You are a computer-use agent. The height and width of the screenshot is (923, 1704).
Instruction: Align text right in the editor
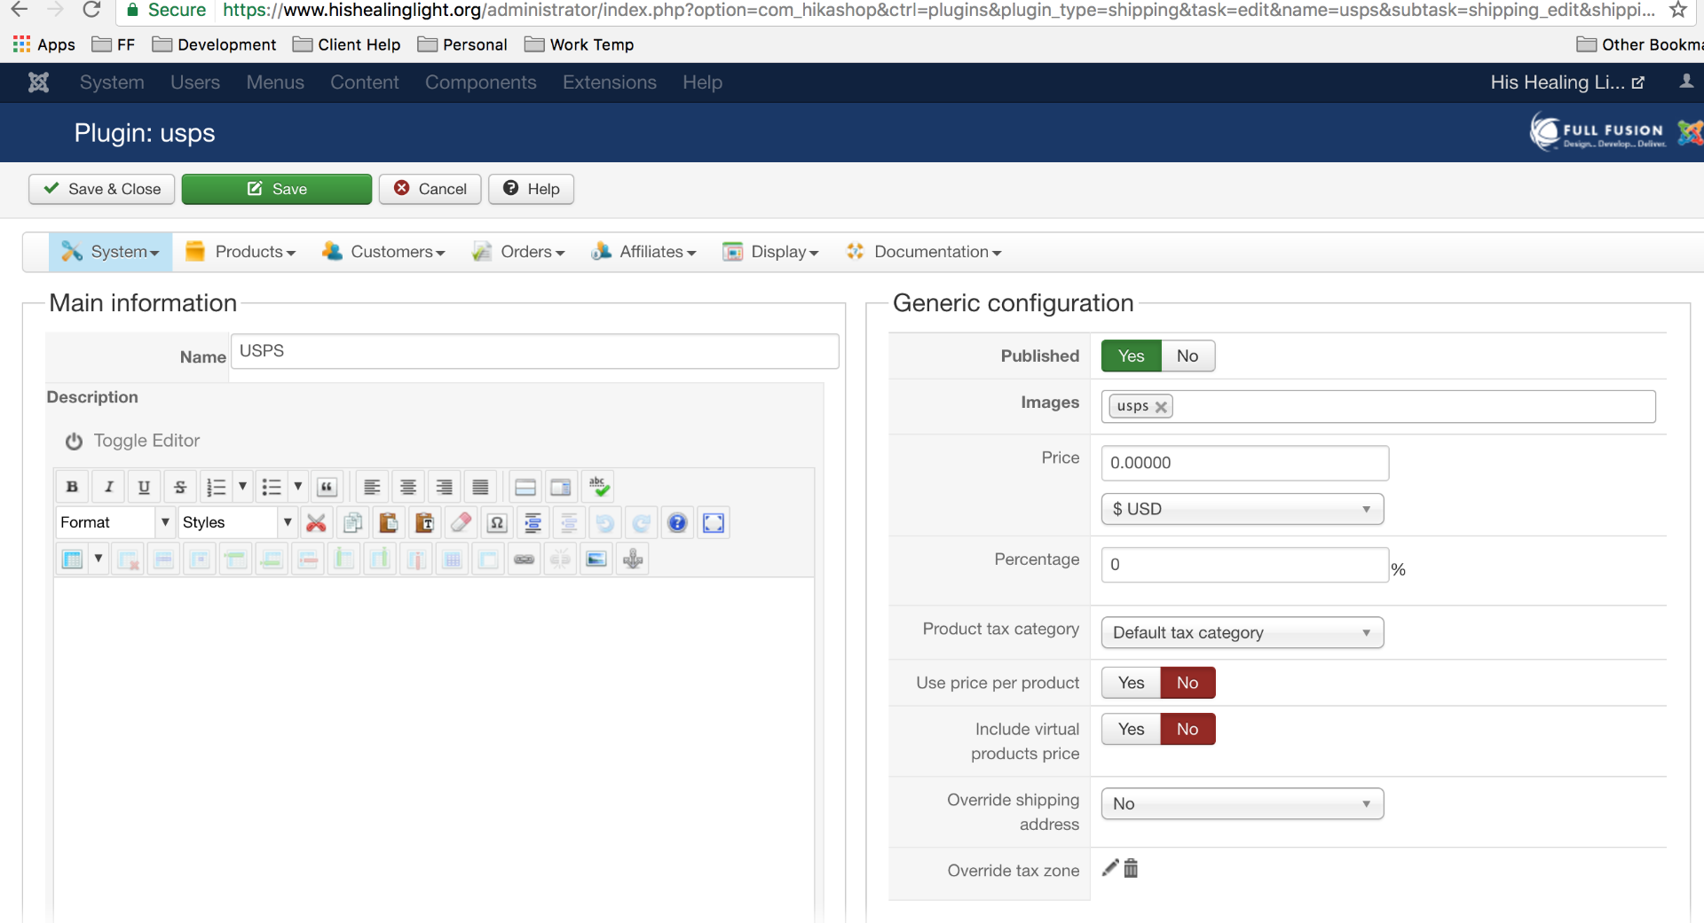tap(444, 487)
